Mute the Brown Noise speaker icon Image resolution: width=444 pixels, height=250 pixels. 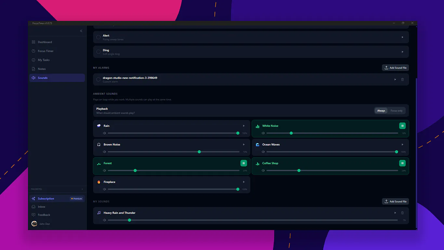pos(105,152)
